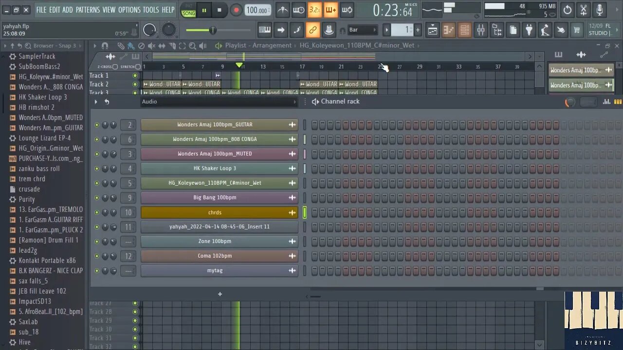This screenshot has height=350, width=623.
Task: Toggle the loop recording icon
Action: click(347, 10)
